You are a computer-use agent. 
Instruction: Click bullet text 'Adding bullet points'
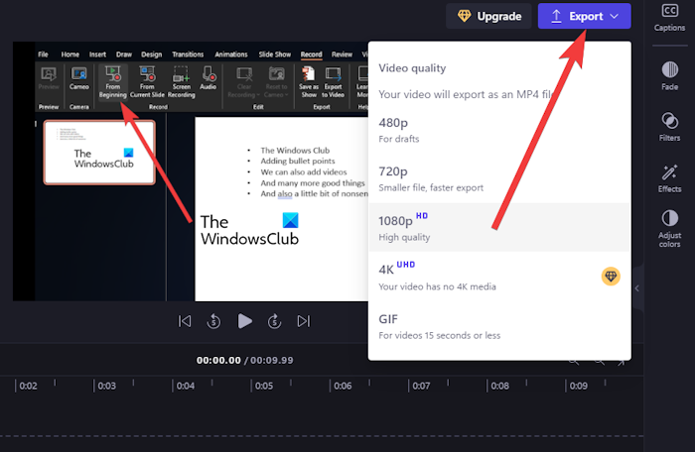point(298,161)
